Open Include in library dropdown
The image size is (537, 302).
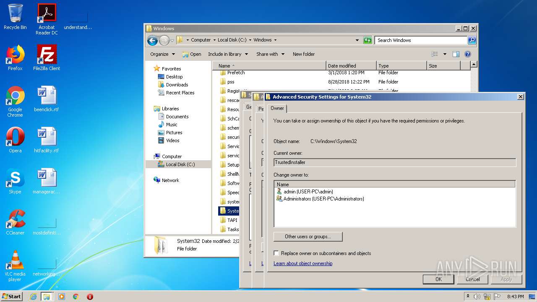228,54
